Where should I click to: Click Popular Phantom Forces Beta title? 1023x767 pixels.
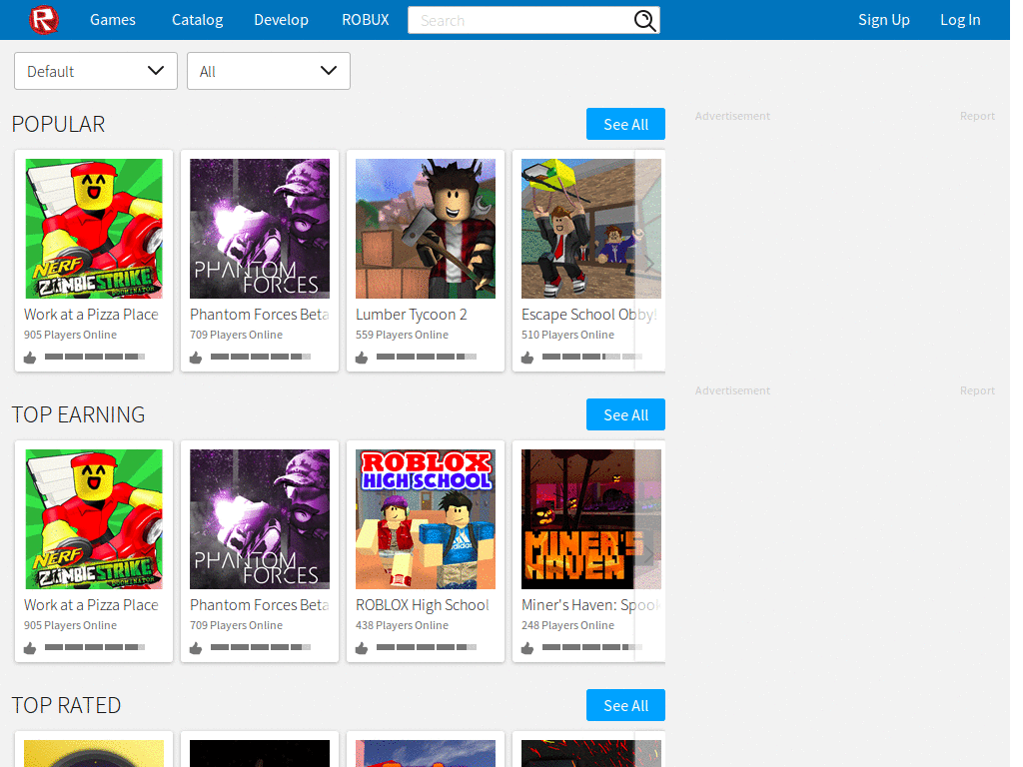[260, 315]
